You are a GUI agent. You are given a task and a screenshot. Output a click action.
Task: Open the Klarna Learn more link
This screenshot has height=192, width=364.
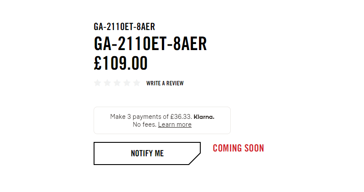[x=175, y=125]
